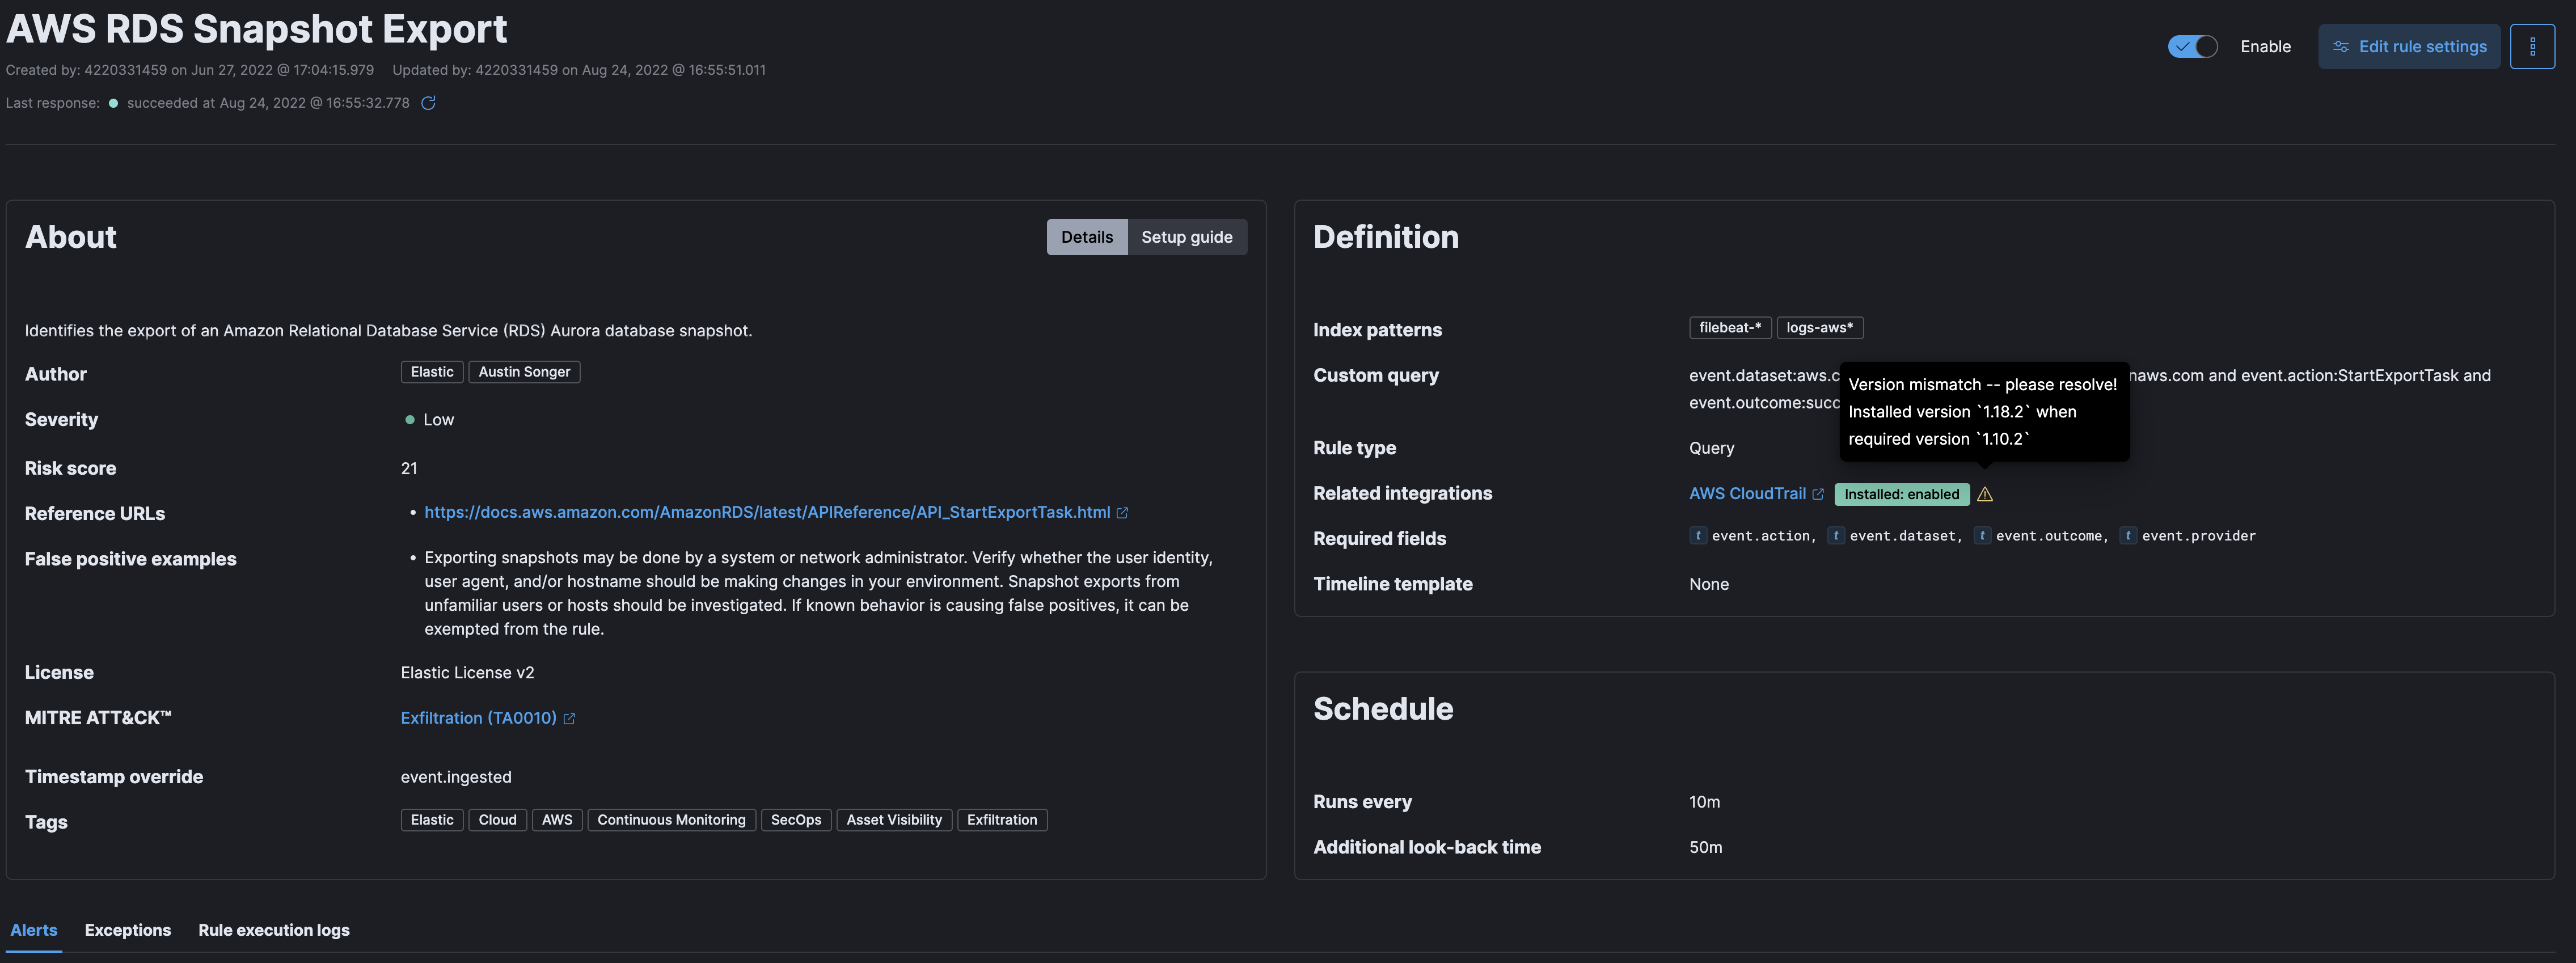Click the warning triangle beside Installed: enabled
Viewport: 2576px width, 963px height.
(1985, 494)
